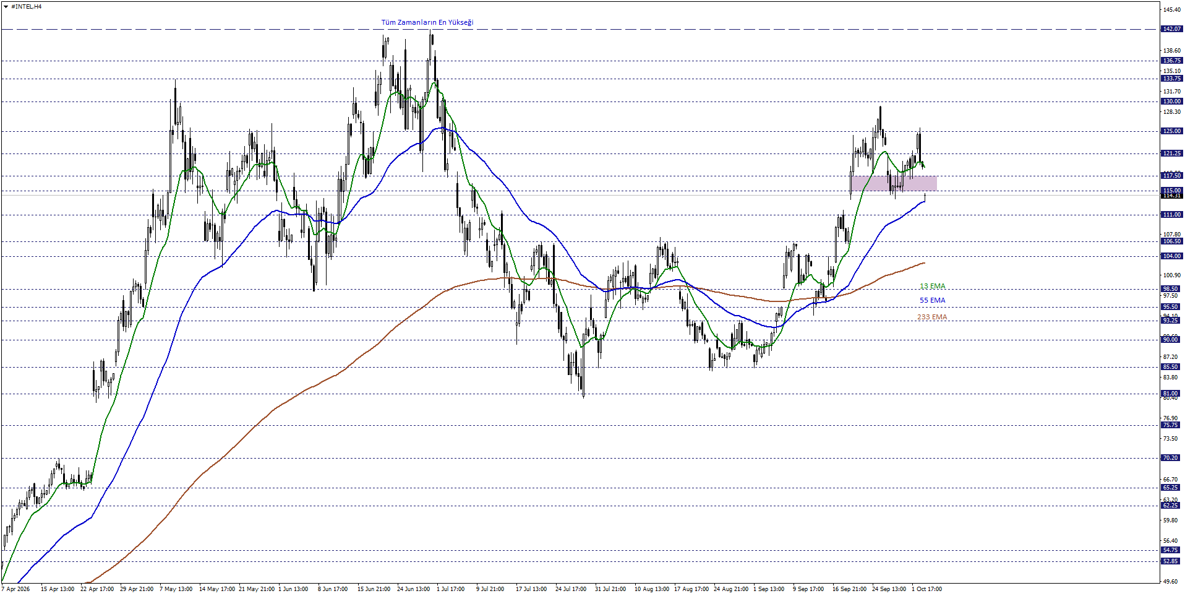Click the '1 Jul 17:00' time axis label
Viewport: 1185px width, 596px height.
(x=450, y=589)
